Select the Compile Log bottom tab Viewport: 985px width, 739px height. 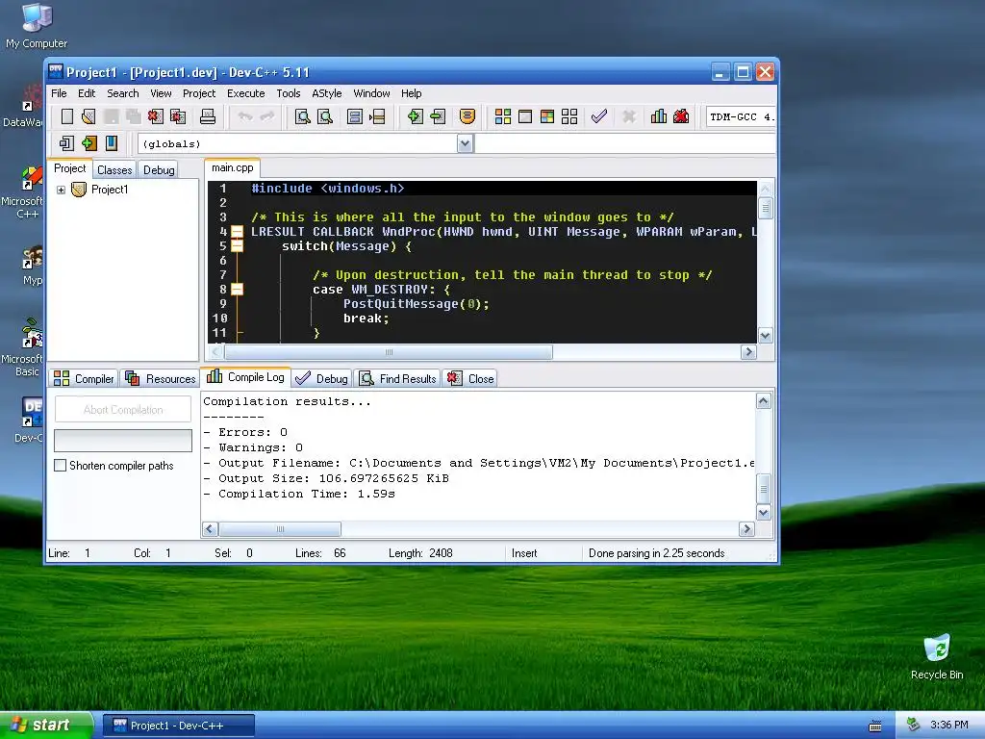(x=245, y=377)
